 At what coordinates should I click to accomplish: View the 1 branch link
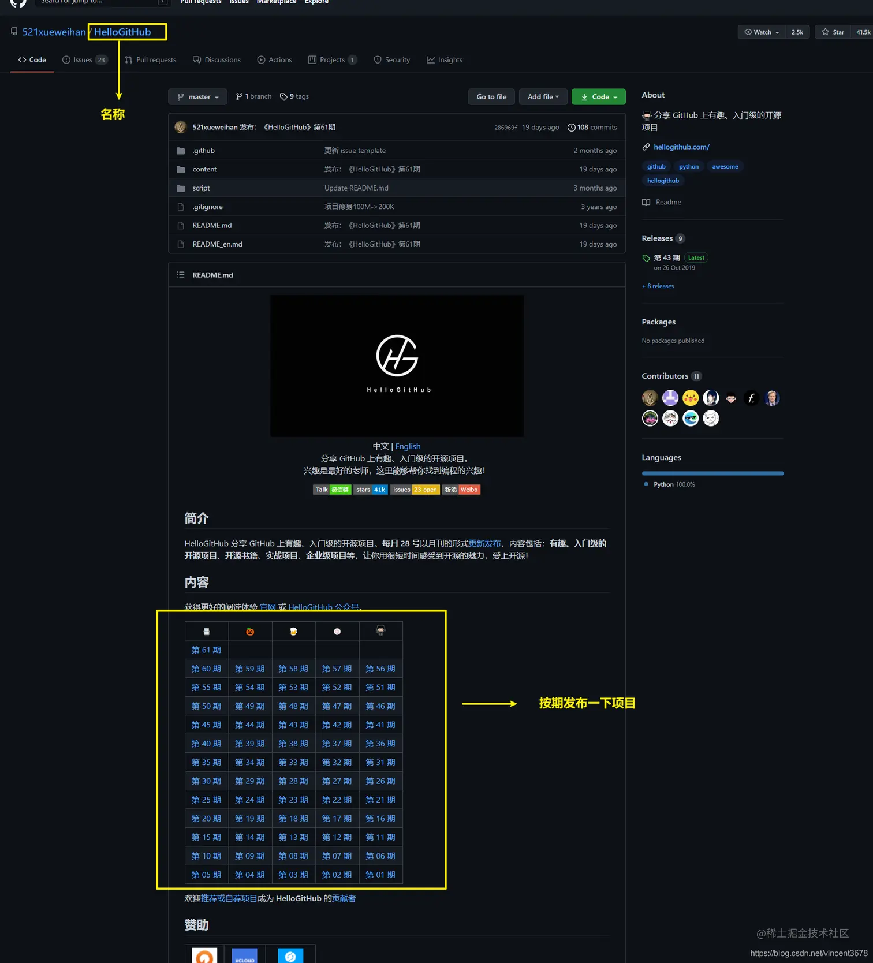253,96
